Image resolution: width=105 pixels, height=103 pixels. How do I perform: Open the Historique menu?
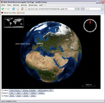(24, 5)
